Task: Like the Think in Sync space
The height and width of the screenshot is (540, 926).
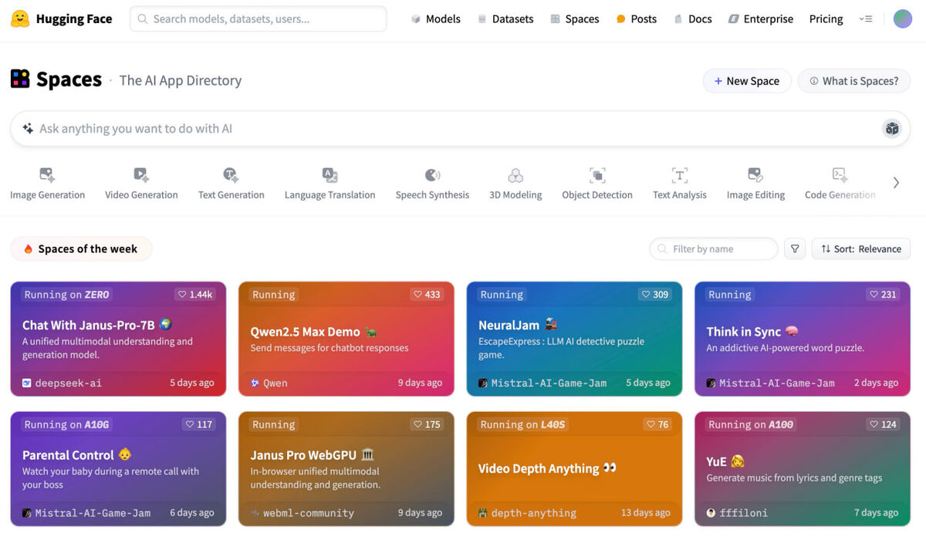Action: [884, 294]
